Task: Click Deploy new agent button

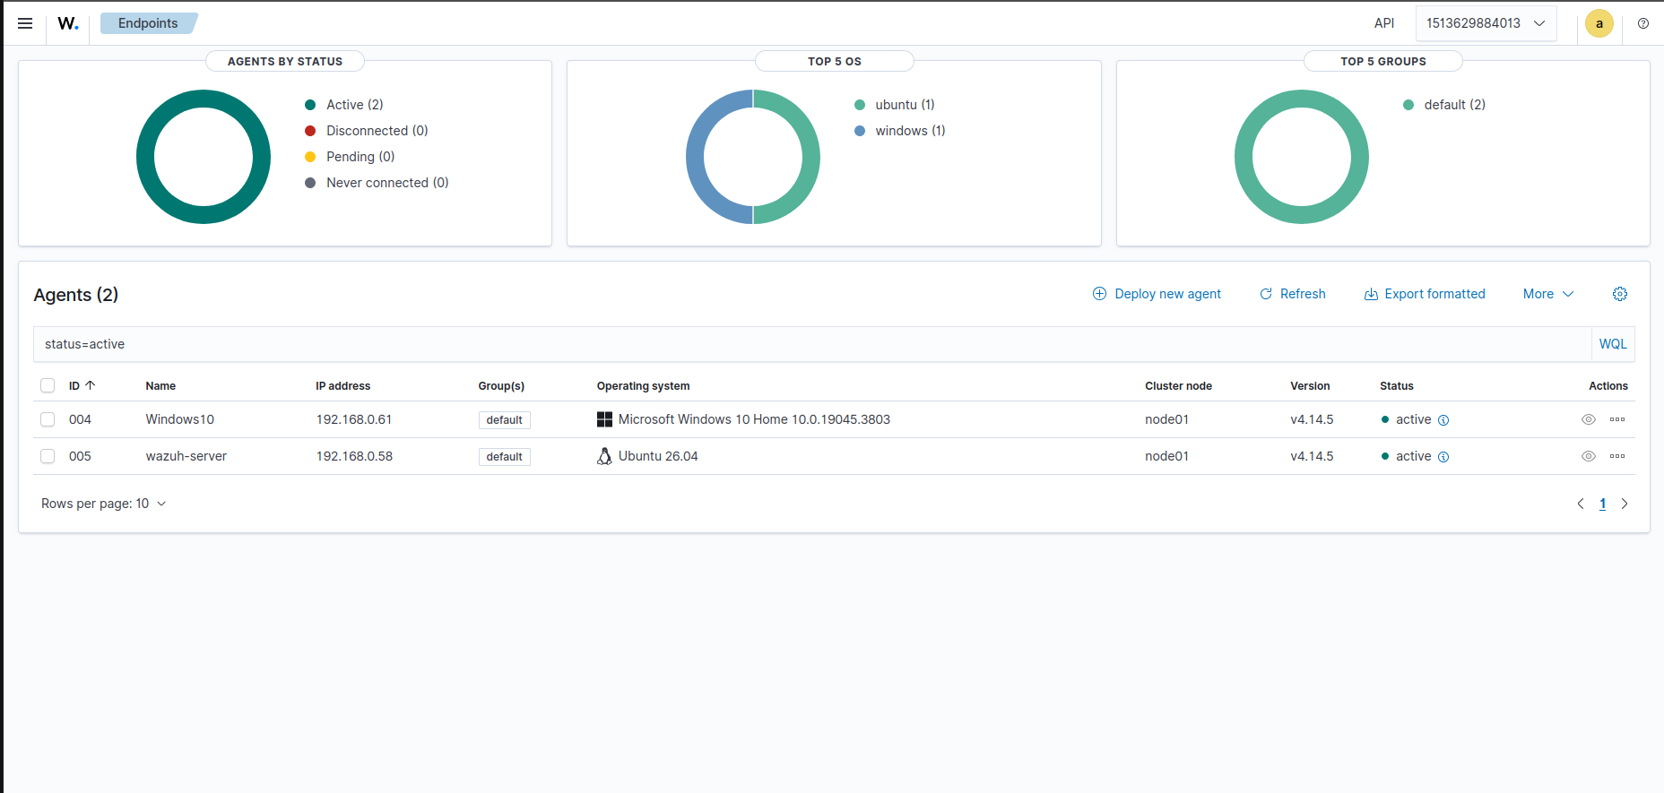Action: [x=1157, y=294]
